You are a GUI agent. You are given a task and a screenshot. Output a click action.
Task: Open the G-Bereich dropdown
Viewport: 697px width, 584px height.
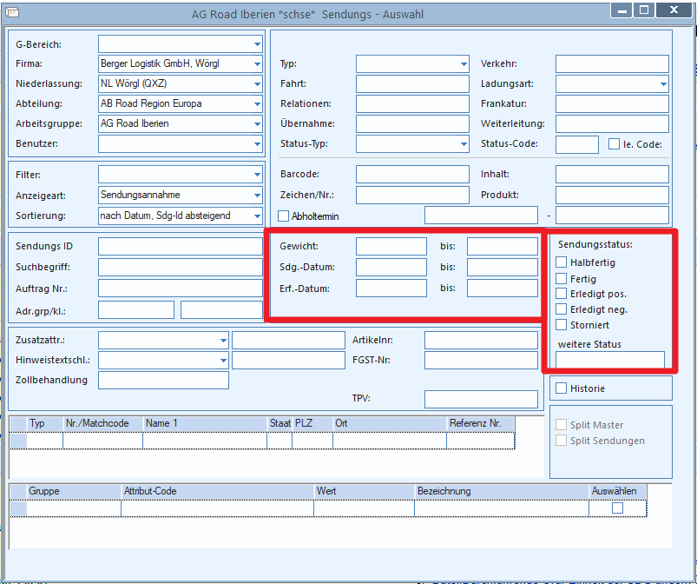click(x=257, y=44)
